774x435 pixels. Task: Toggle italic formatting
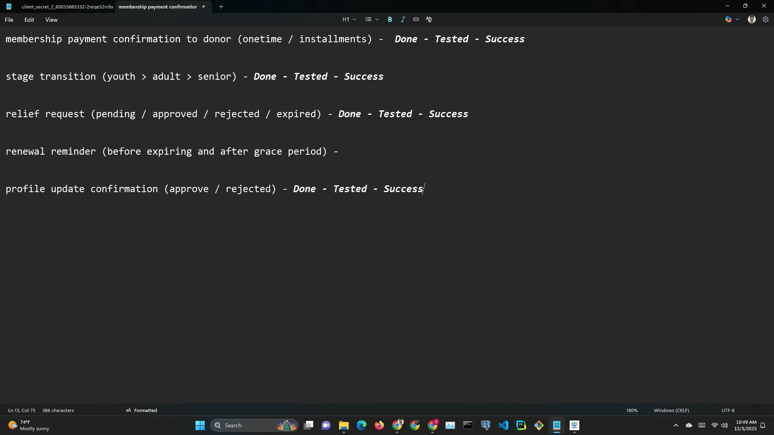[403, 19]
